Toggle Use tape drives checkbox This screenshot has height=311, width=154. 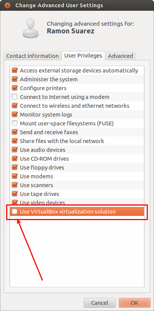click(x=15, y=194)
